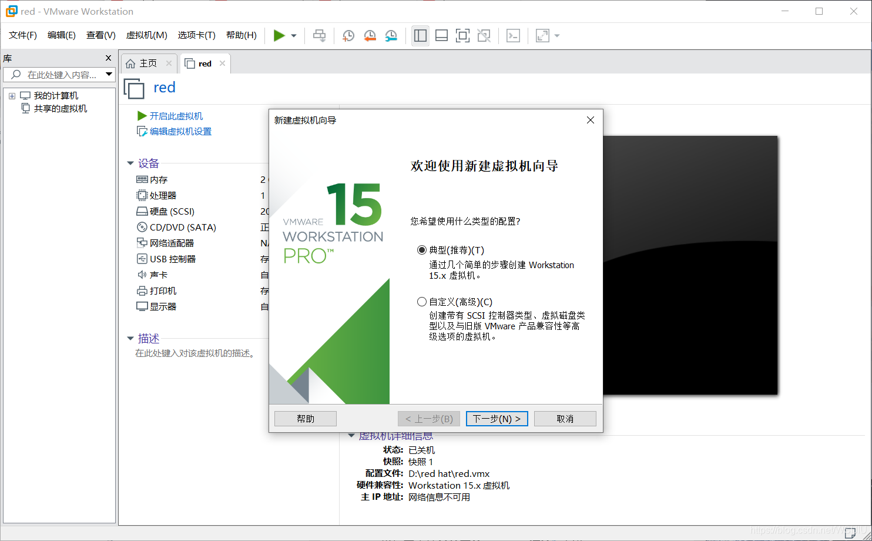Select the 典型(推荐)(T) radio option
872x541 pixels.
421,250
